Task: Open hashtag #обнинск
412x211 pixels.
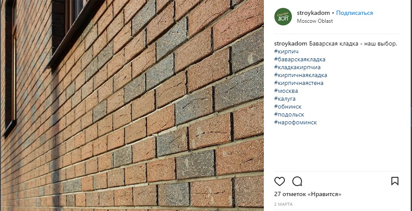Action: pos(288,106)
